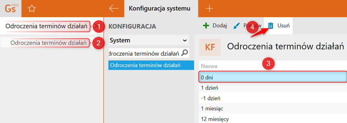Image resolution: width=347 pixels, height=123 pixels.
Task: Select highlighted Odroczenia terminów działań configuration item
Action: (151, 65)
